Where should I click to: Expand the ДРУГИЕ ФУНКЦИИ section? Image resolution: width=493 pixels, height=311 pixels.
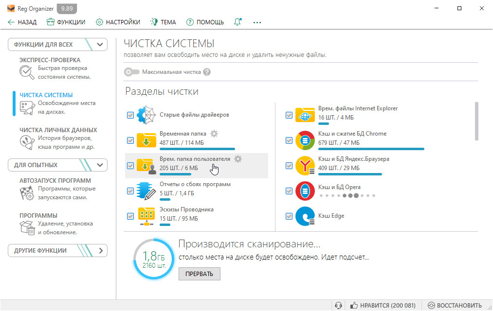[x=100, y=251]
